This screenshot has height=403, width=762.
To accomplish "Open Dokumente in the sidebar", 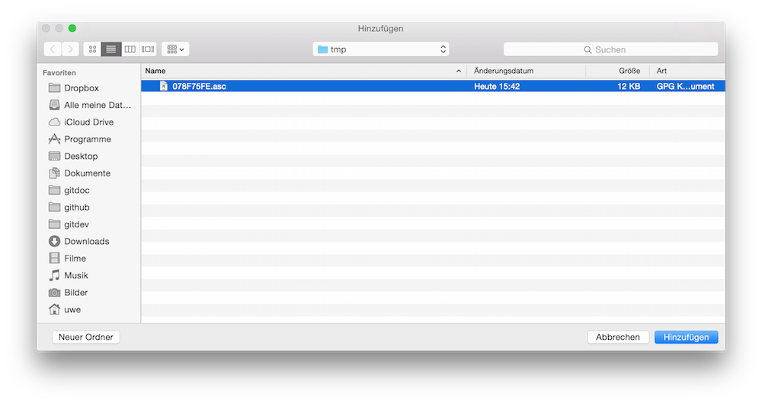I will (89, 173).
